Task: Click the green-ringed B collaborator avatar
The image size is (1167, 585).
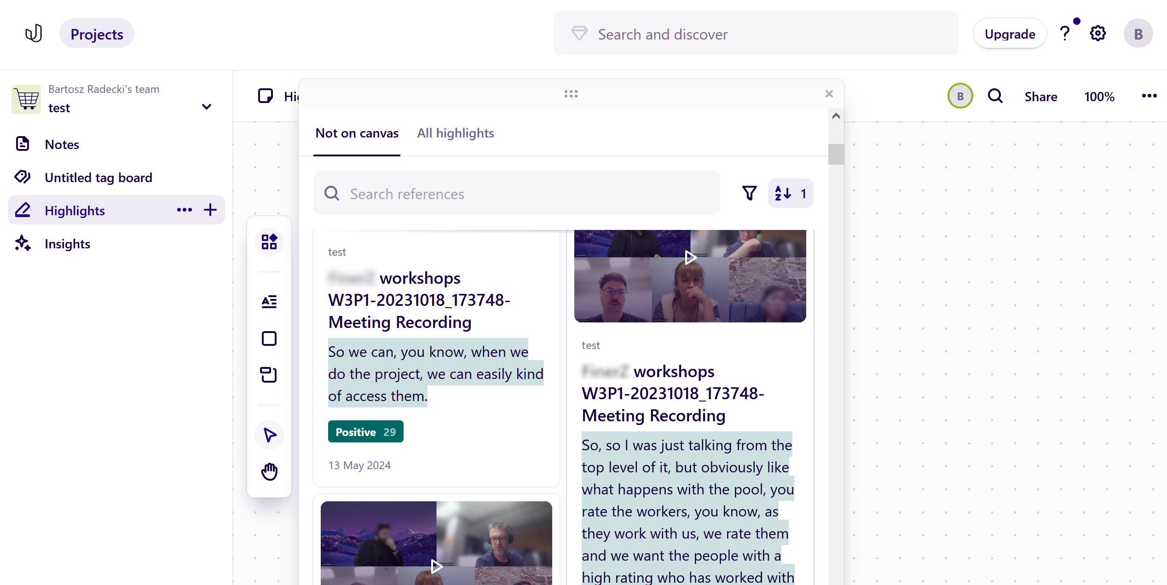Action: click(x=960, y=96)
